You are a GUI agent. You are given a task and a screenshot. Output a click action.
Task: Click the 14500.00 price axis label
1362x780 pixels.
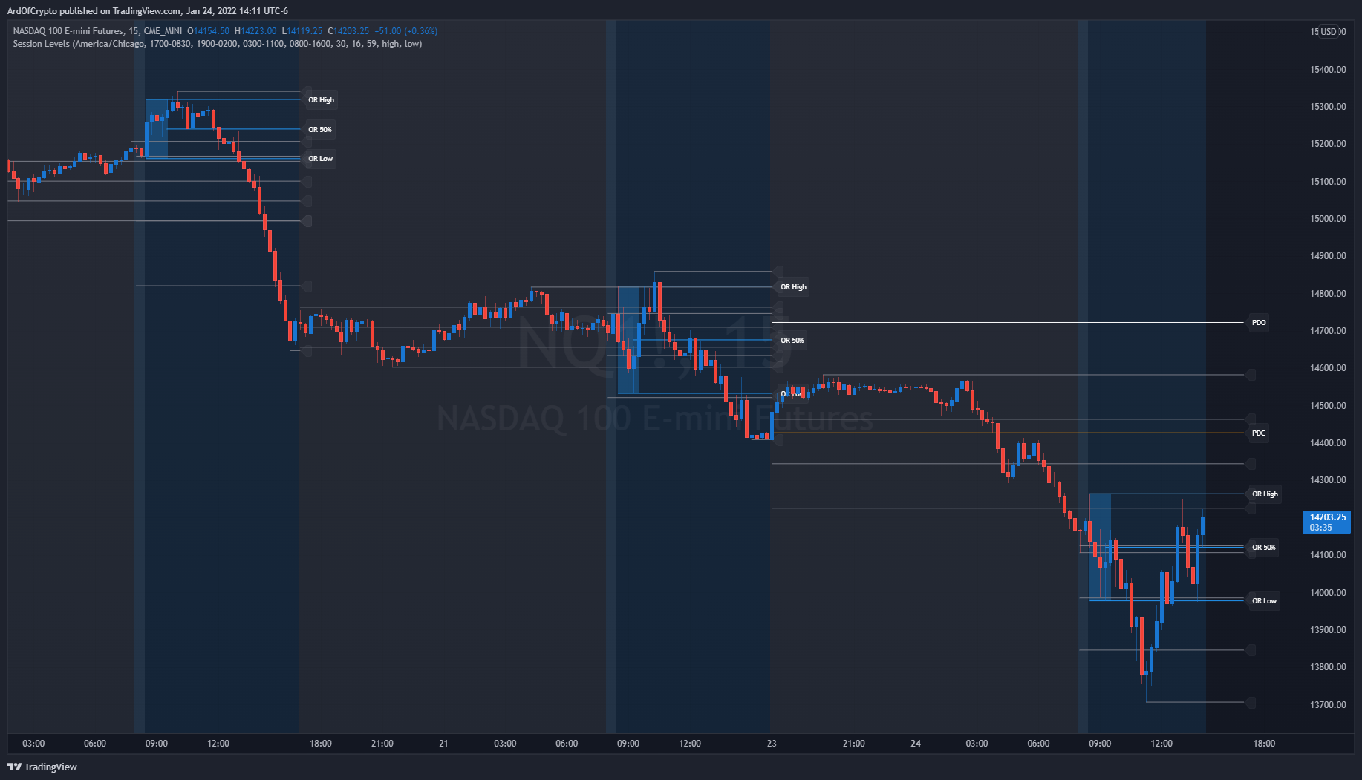click(1328, 406)
